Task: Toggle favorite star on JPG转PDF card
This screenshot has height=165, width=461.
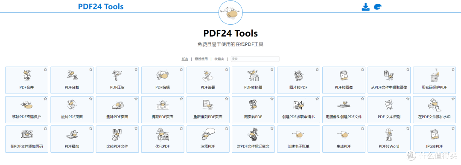Action: click(x=453, y=128)
